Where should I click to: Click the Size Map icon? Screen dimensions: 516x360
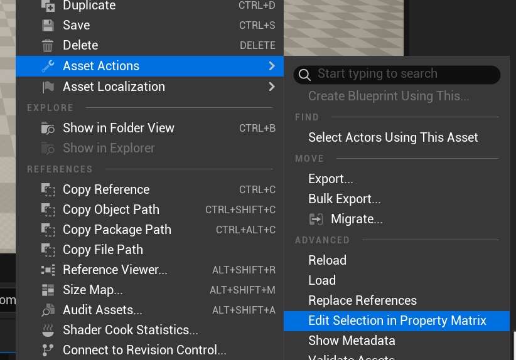coord(48,290)
